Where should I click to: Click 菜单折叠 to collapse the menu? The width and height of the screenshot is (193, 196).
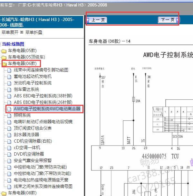[x=34, y=32]
